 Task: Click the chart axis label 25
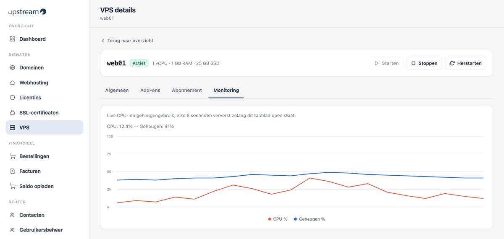tap(109, 190)
